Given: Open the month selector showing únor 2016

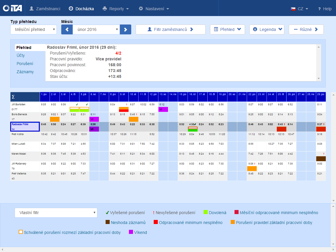Looking at the screenshot, I should click(x=96, y=29).
